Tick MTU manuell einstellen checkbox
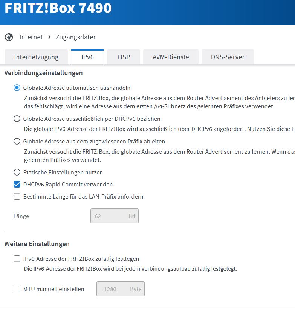The height and width of the screenshot is (322, 295). [x=17, y=288]
